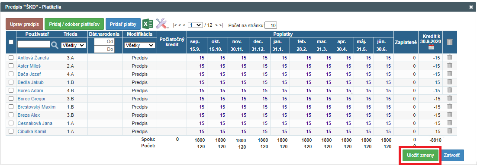
Task: Click the "Počet na stránku" input field
Action: click(x=271, y=25)
